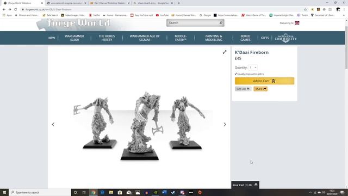This screenshot has height=196, width=348.
Task: Show the previous product image
Action: point(53,125)
